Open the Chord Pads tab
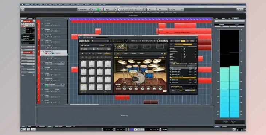The height and width of the screenshot is (135, 266). (69, 127)
